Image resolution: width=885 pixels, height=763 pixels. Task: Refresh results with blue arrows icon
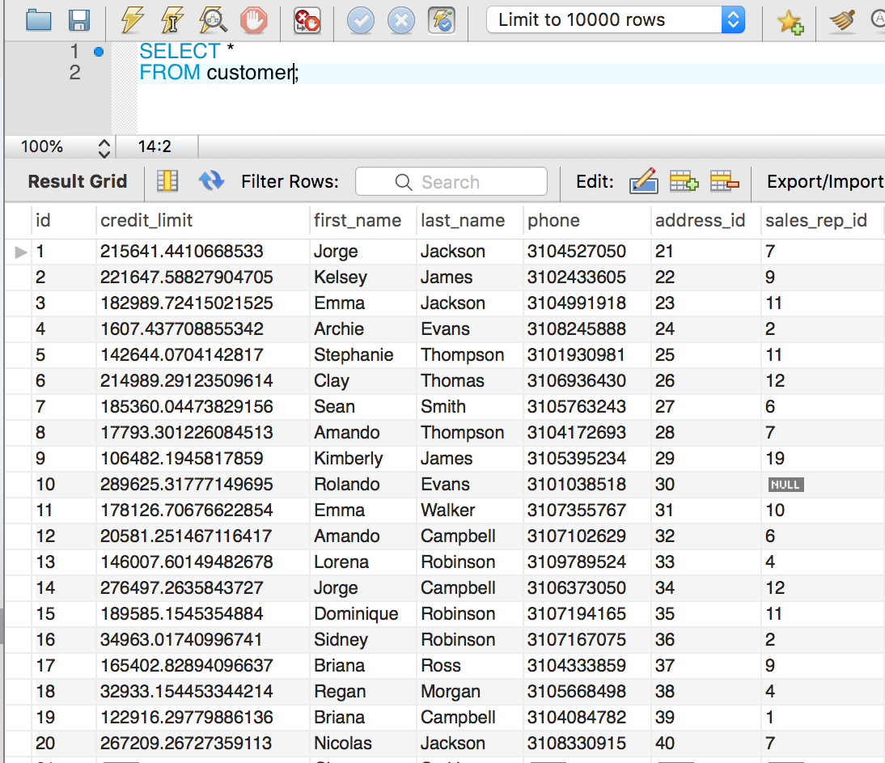[212, 181]
